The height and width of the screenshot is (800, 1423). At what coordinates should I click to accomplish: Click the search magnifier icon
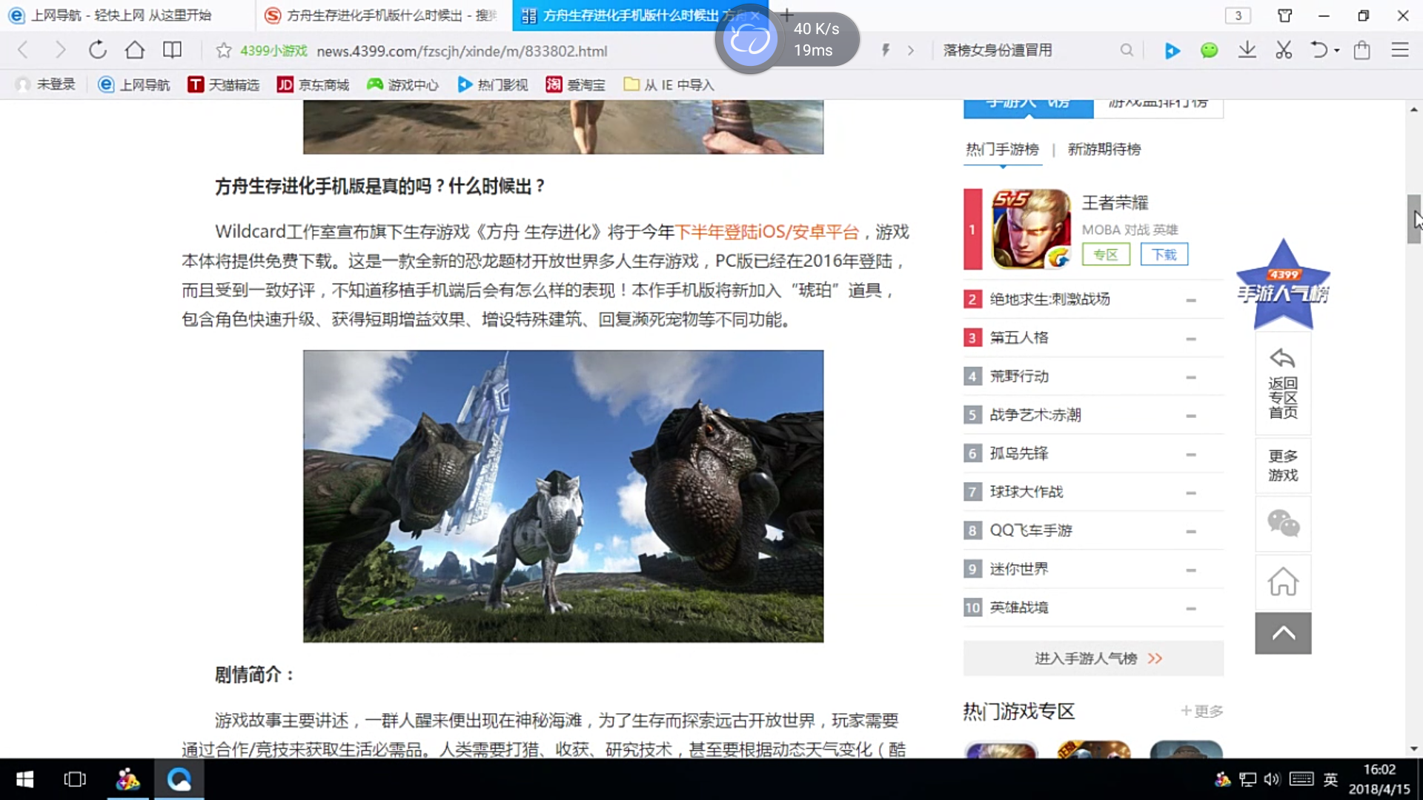click(x=1127, y=50)
